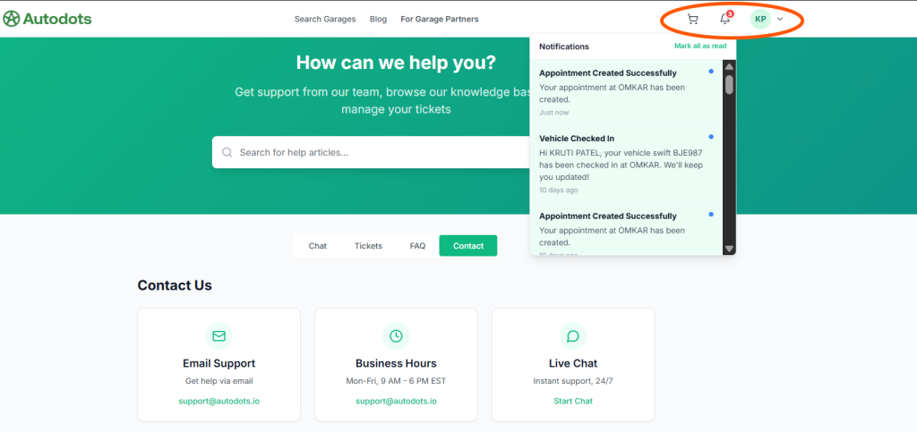Click notifications scrollbar up arrow

[x=729, y=66]
